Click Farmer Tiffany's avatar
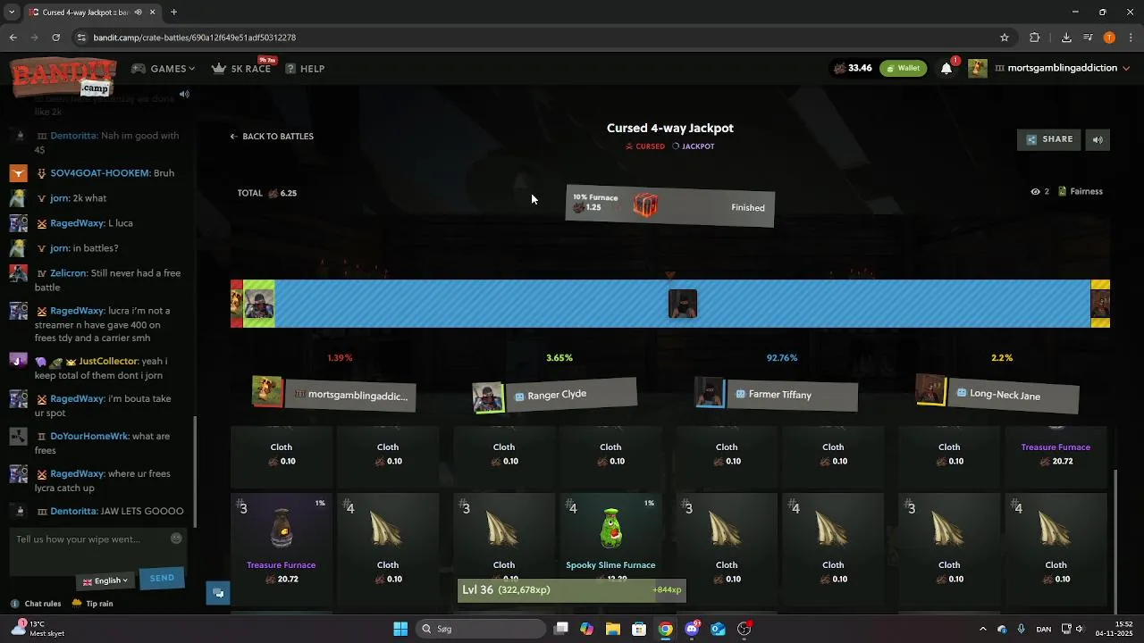1144x643 pixels. click(x=710, y=391)
